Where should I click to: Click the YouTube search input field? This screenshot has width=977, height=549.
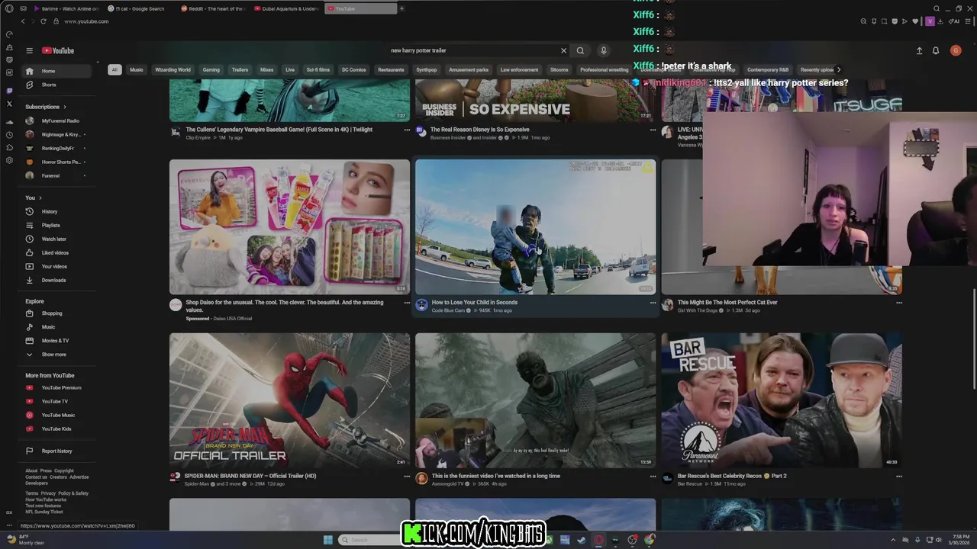click(473, 50)
